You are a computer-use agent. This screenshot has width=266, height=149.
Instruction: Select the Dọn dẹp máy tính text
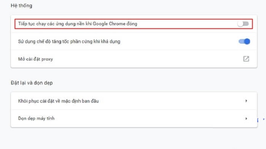(36, 118)
